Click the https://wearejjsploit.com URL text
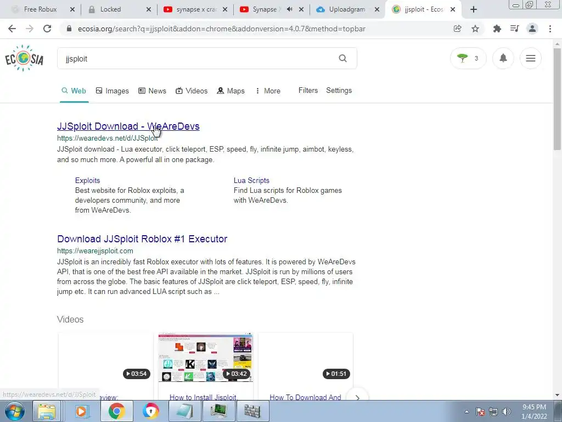 tap(95, 251)
